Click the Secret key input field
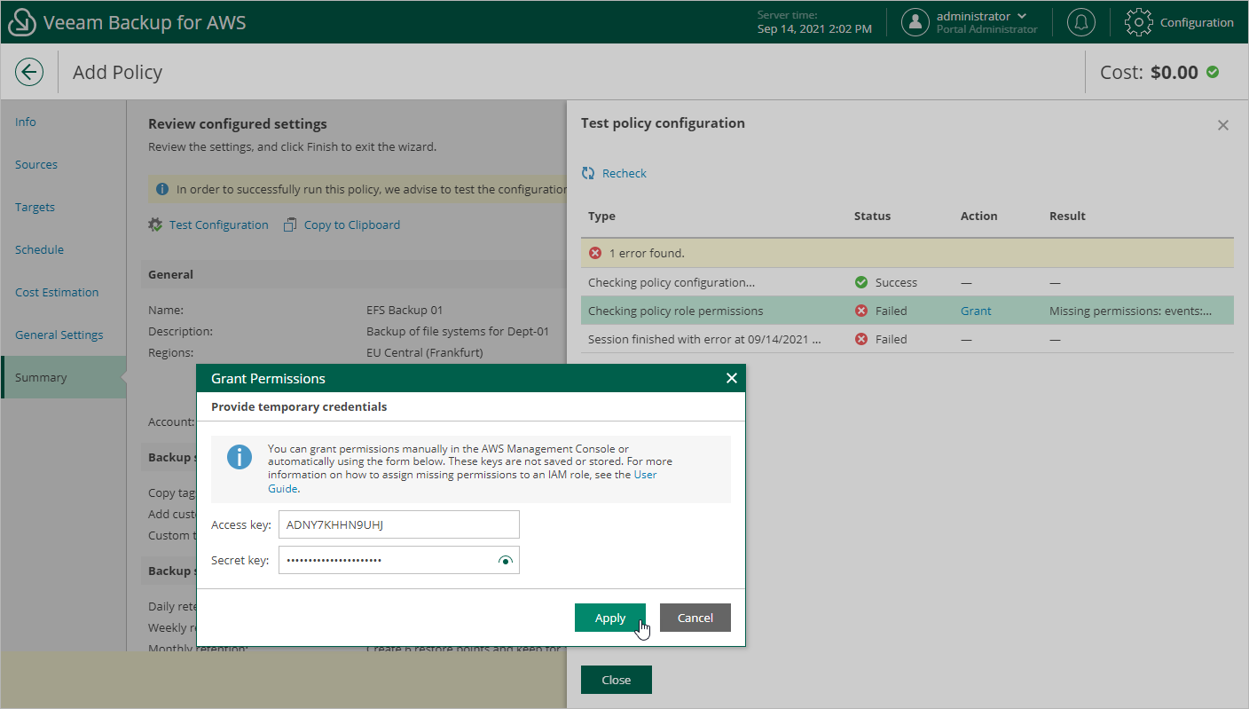This screenshot has width=1249, height=709. (x=399, y=560)
